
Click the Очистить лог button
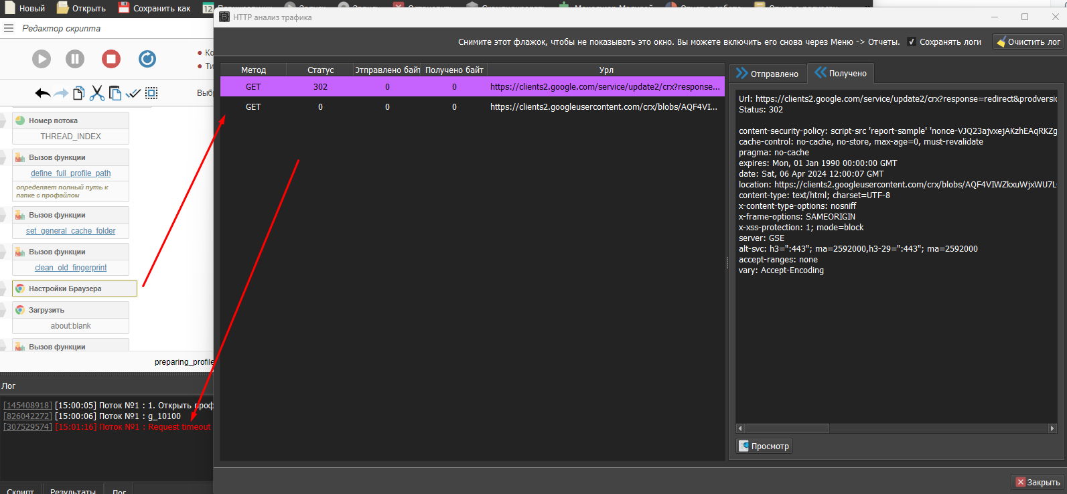click(x=1028, y=42)
